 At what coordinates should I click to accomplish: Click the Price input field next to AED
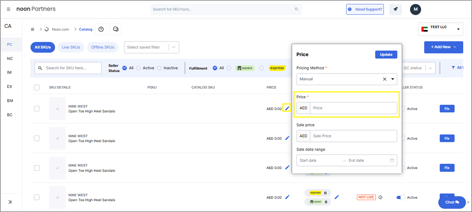click(354, 108)
